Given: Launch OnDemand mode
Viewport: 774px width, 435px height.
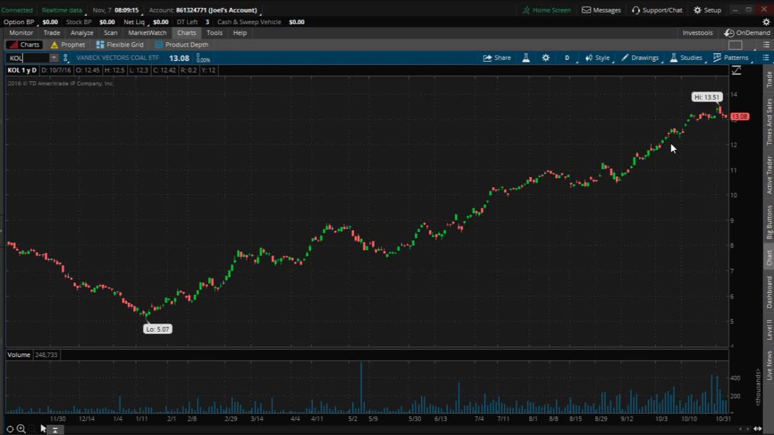Looking at the screenshot, I should click(747, 33).
